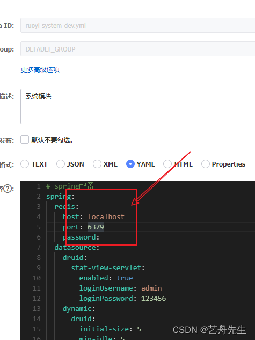
Task: Click line number 8 in editor gutter
Action: 39,257
